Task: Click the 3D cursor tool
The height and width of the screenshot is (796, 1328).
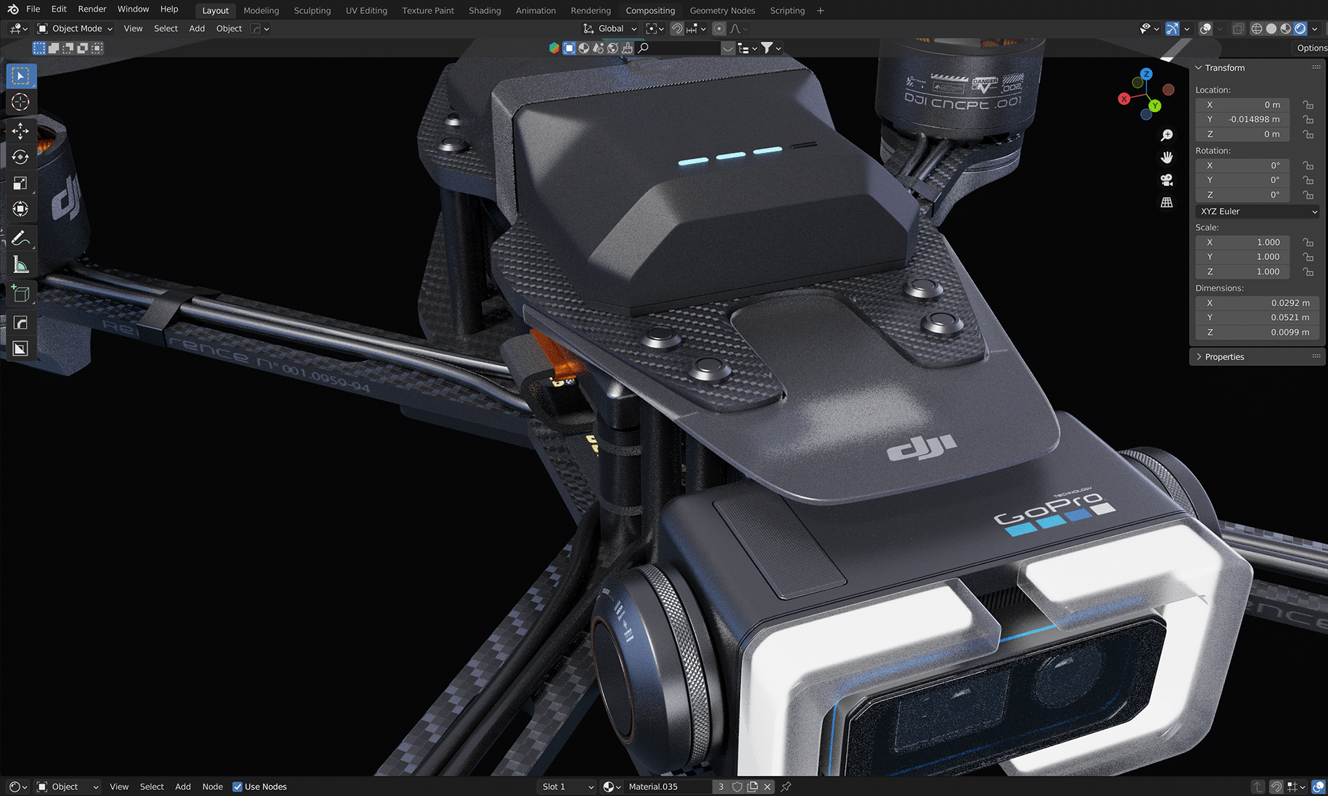Action: (21, 102)
